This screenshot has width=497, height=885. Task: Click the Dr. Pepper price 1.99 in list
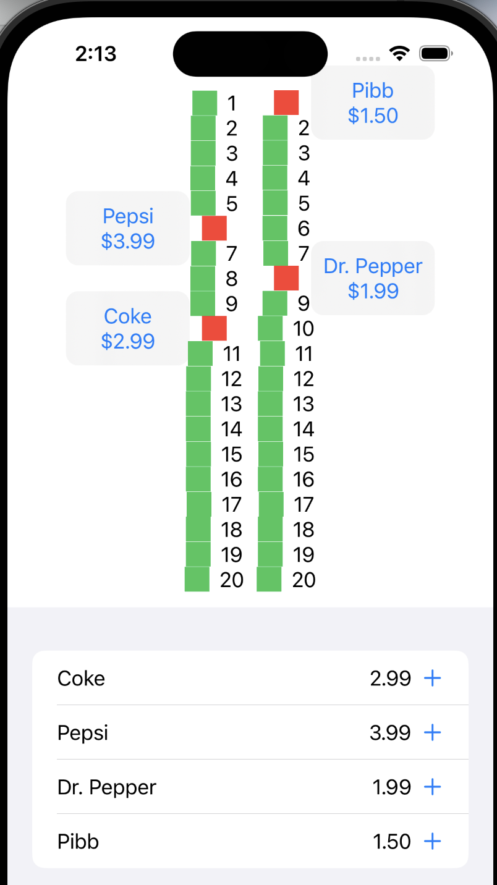tap(391, 787)
